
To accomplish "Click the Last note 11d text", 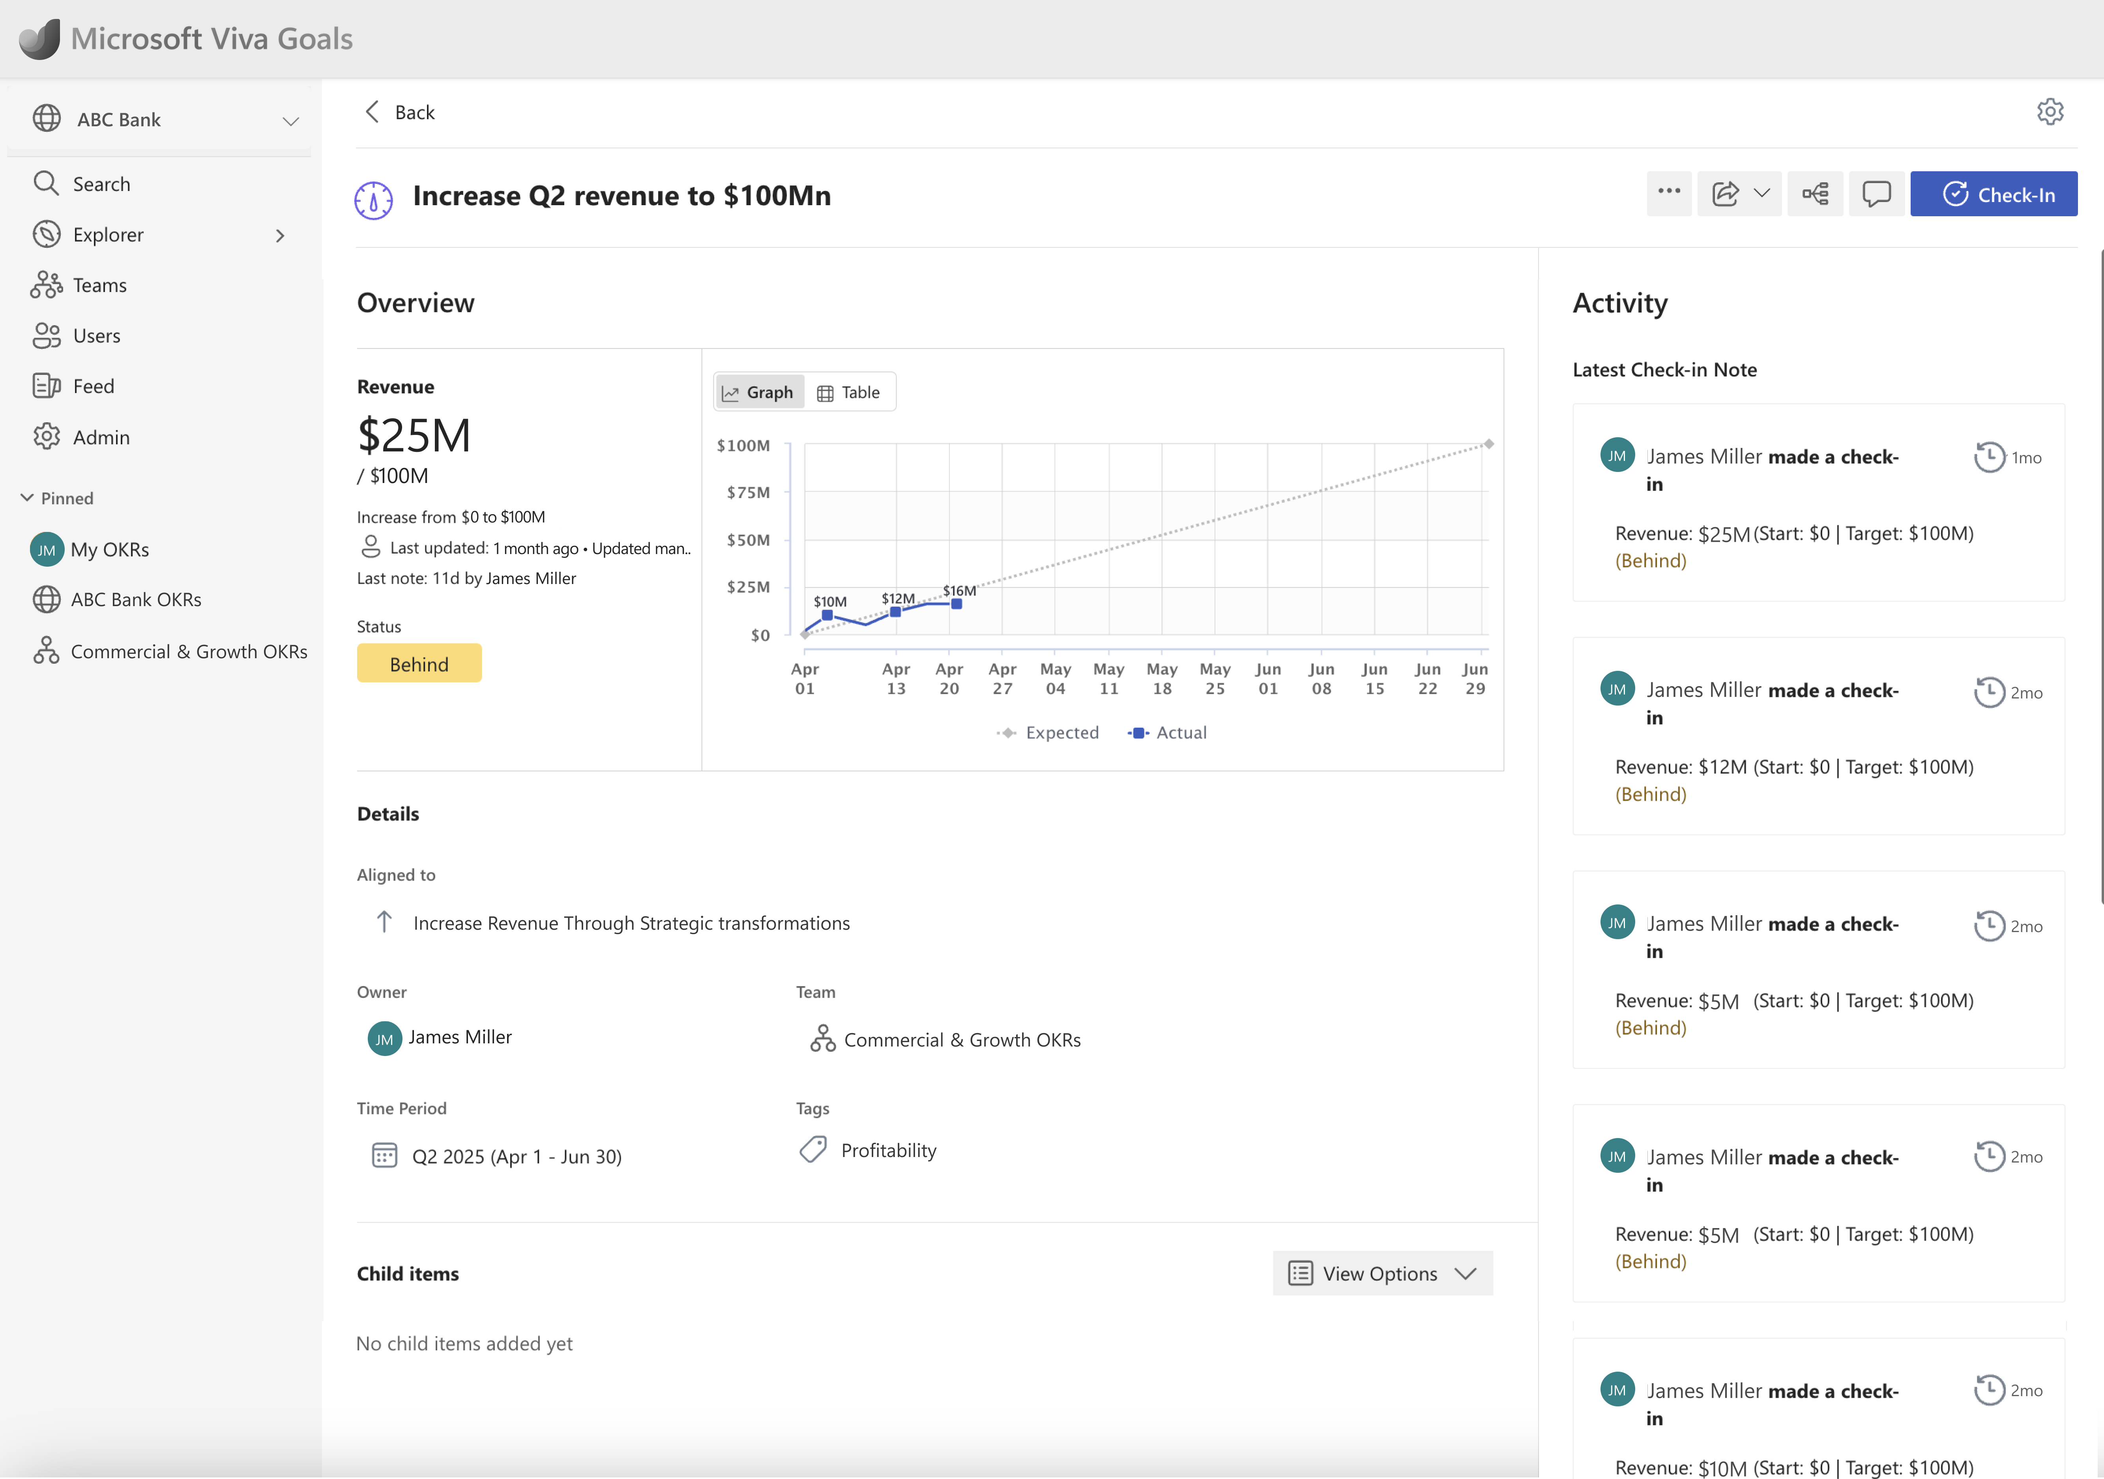I will tap(466, 578).
